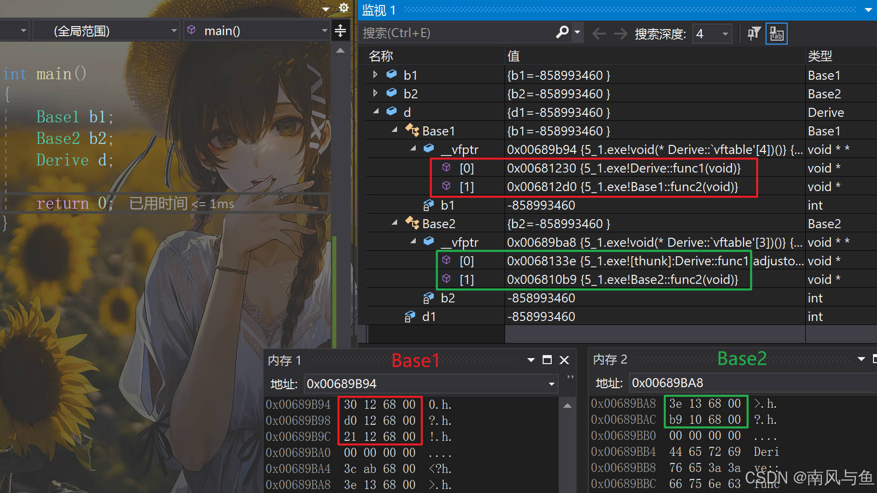This screenshot has width=877, height=493.
Task: Click the return 0 code line
Action: coord(75,203)
